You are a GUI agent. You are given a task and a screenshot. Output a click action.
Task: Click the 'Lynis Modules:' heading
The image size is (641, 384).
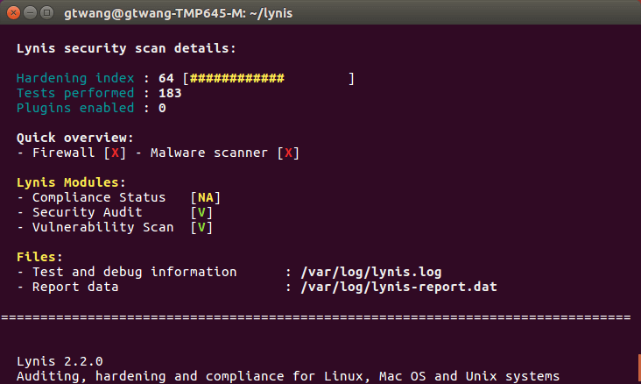[x=71, y=182]
